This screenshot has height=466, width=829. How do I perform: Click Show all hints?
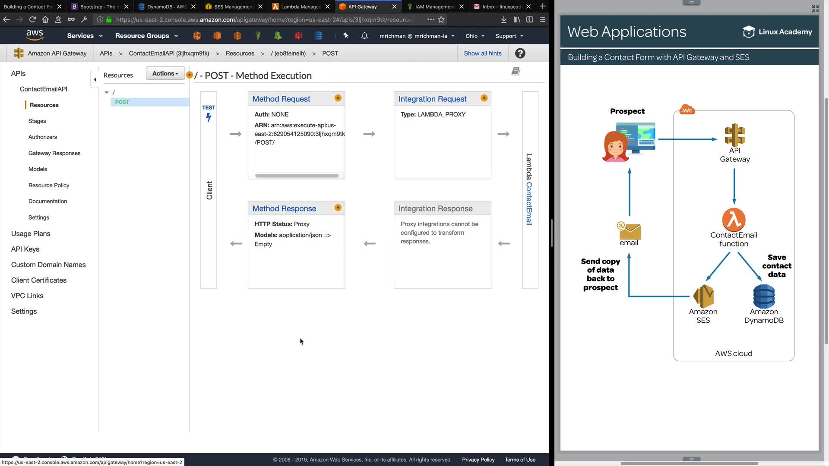coord(482,54)
